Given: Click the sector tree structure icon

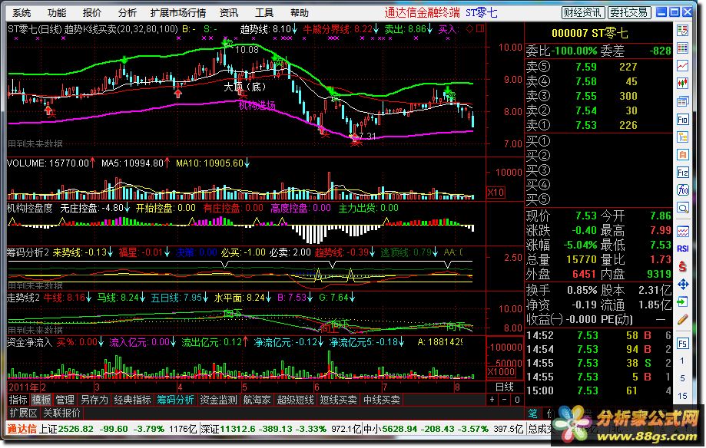Looking at the screenshot, I should click(x=683, y=137).
